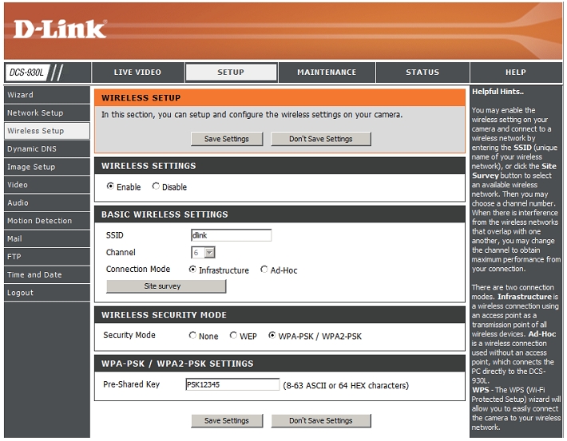This screenshot has width=567, height=441.
Task: Set security mode to None
Action: [x=192, y=336]
